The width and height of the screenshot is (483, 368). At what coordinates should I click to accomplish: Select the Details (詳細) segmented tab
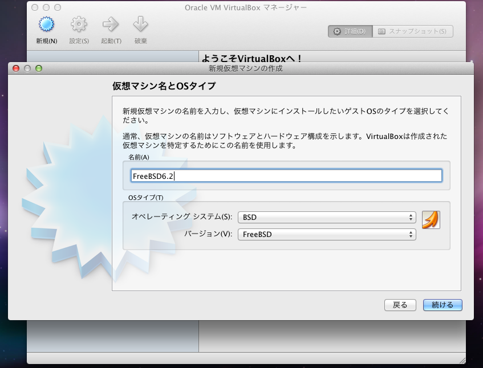pyautogui.click(x=350, y=31)
